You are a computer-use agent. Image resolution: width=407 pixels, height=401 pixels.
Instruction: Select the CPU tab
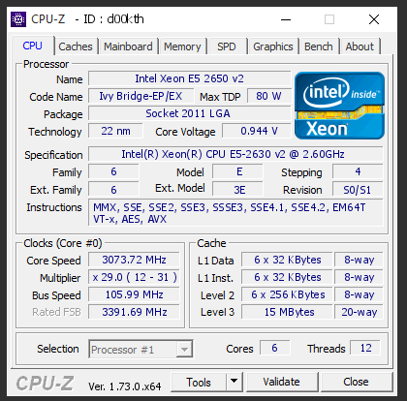pos(32,46)
